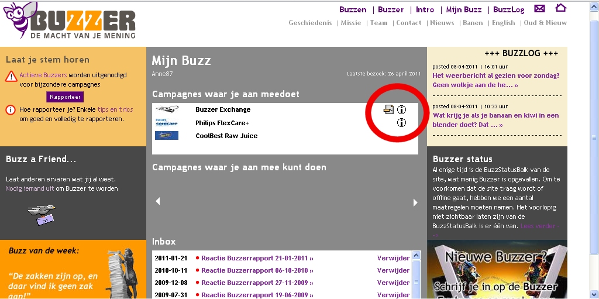The image size is (599, 299).
Task: Click the Buzzer Exchange campaign logo
Action: tap(167, 109)
